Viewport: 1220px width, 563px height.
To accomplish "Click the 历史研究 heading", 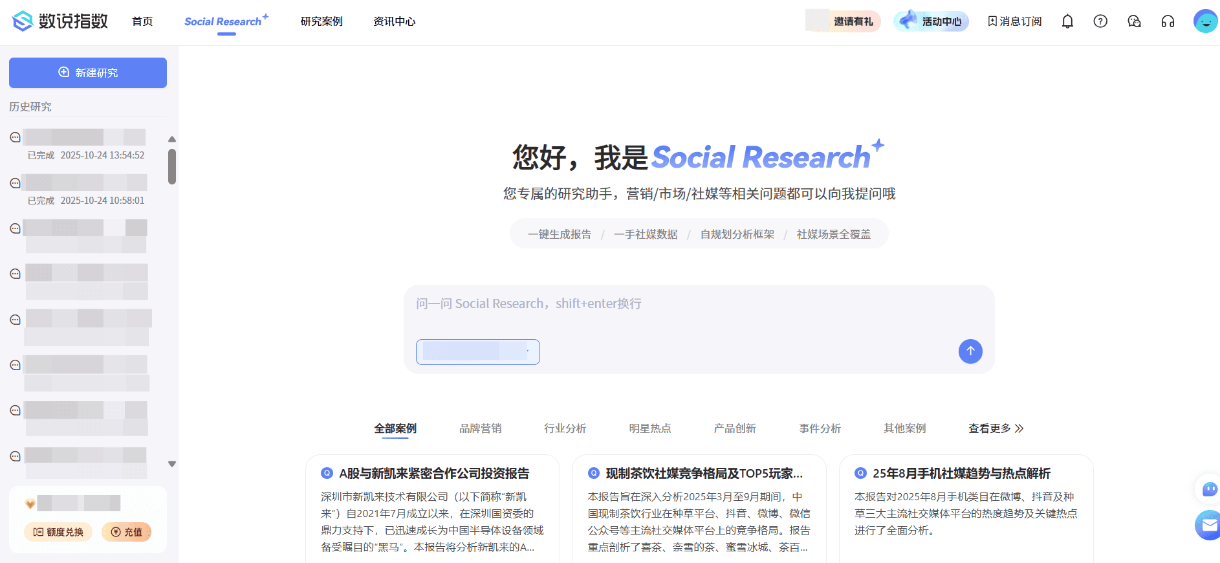I will pyautogui.click(x=30, y=107).
